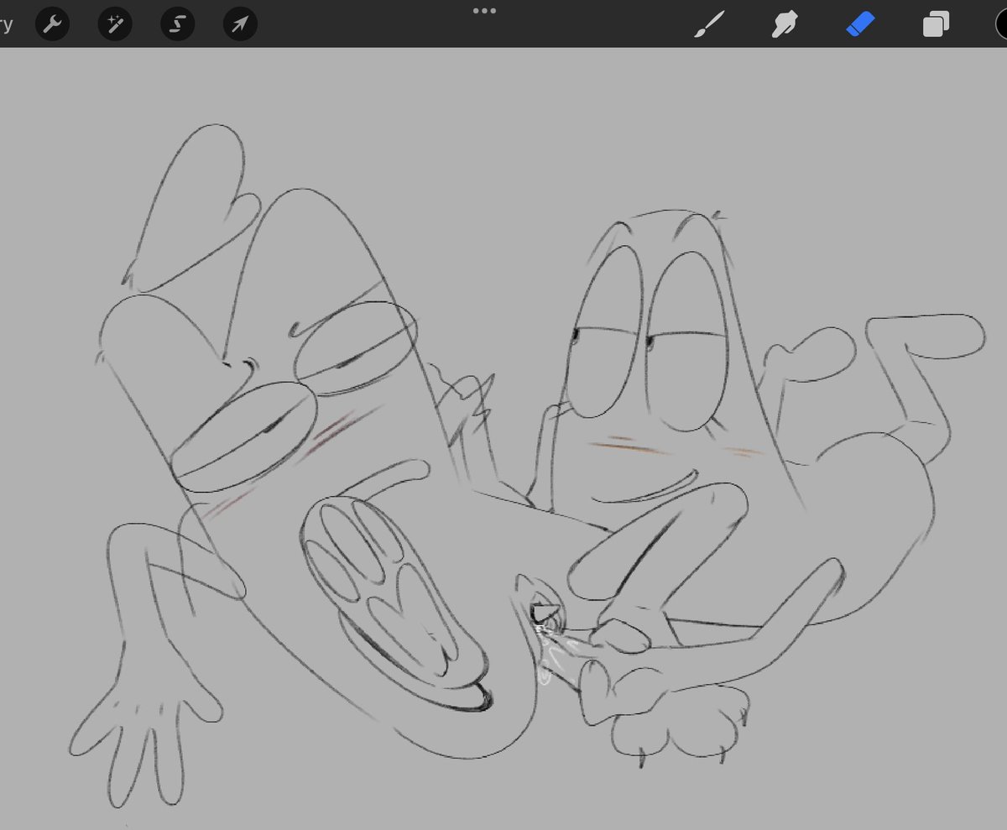The image size is (1007, 830).
Task: Tap the three-dot menu at top center
Action: pyautogui.click(x=484, y=11)
